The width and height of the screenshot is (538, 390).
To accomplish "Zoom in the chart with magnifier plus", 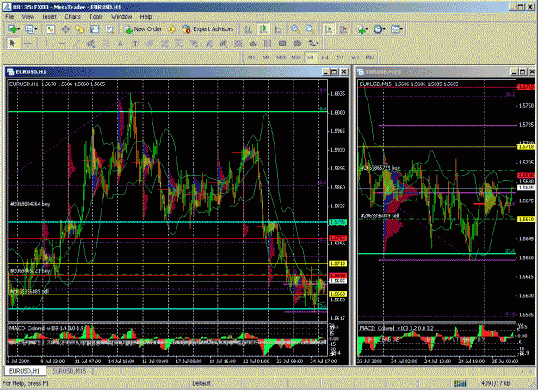I will tap(295, 29).
